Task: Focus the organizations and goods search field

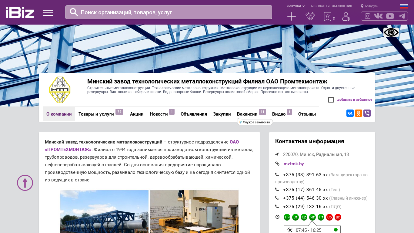Action: pos(169,12)
